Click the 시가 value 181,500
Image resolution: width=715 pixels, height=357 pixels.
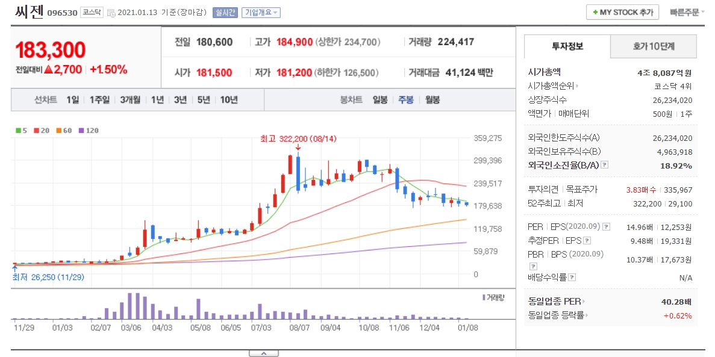[214, 72]
